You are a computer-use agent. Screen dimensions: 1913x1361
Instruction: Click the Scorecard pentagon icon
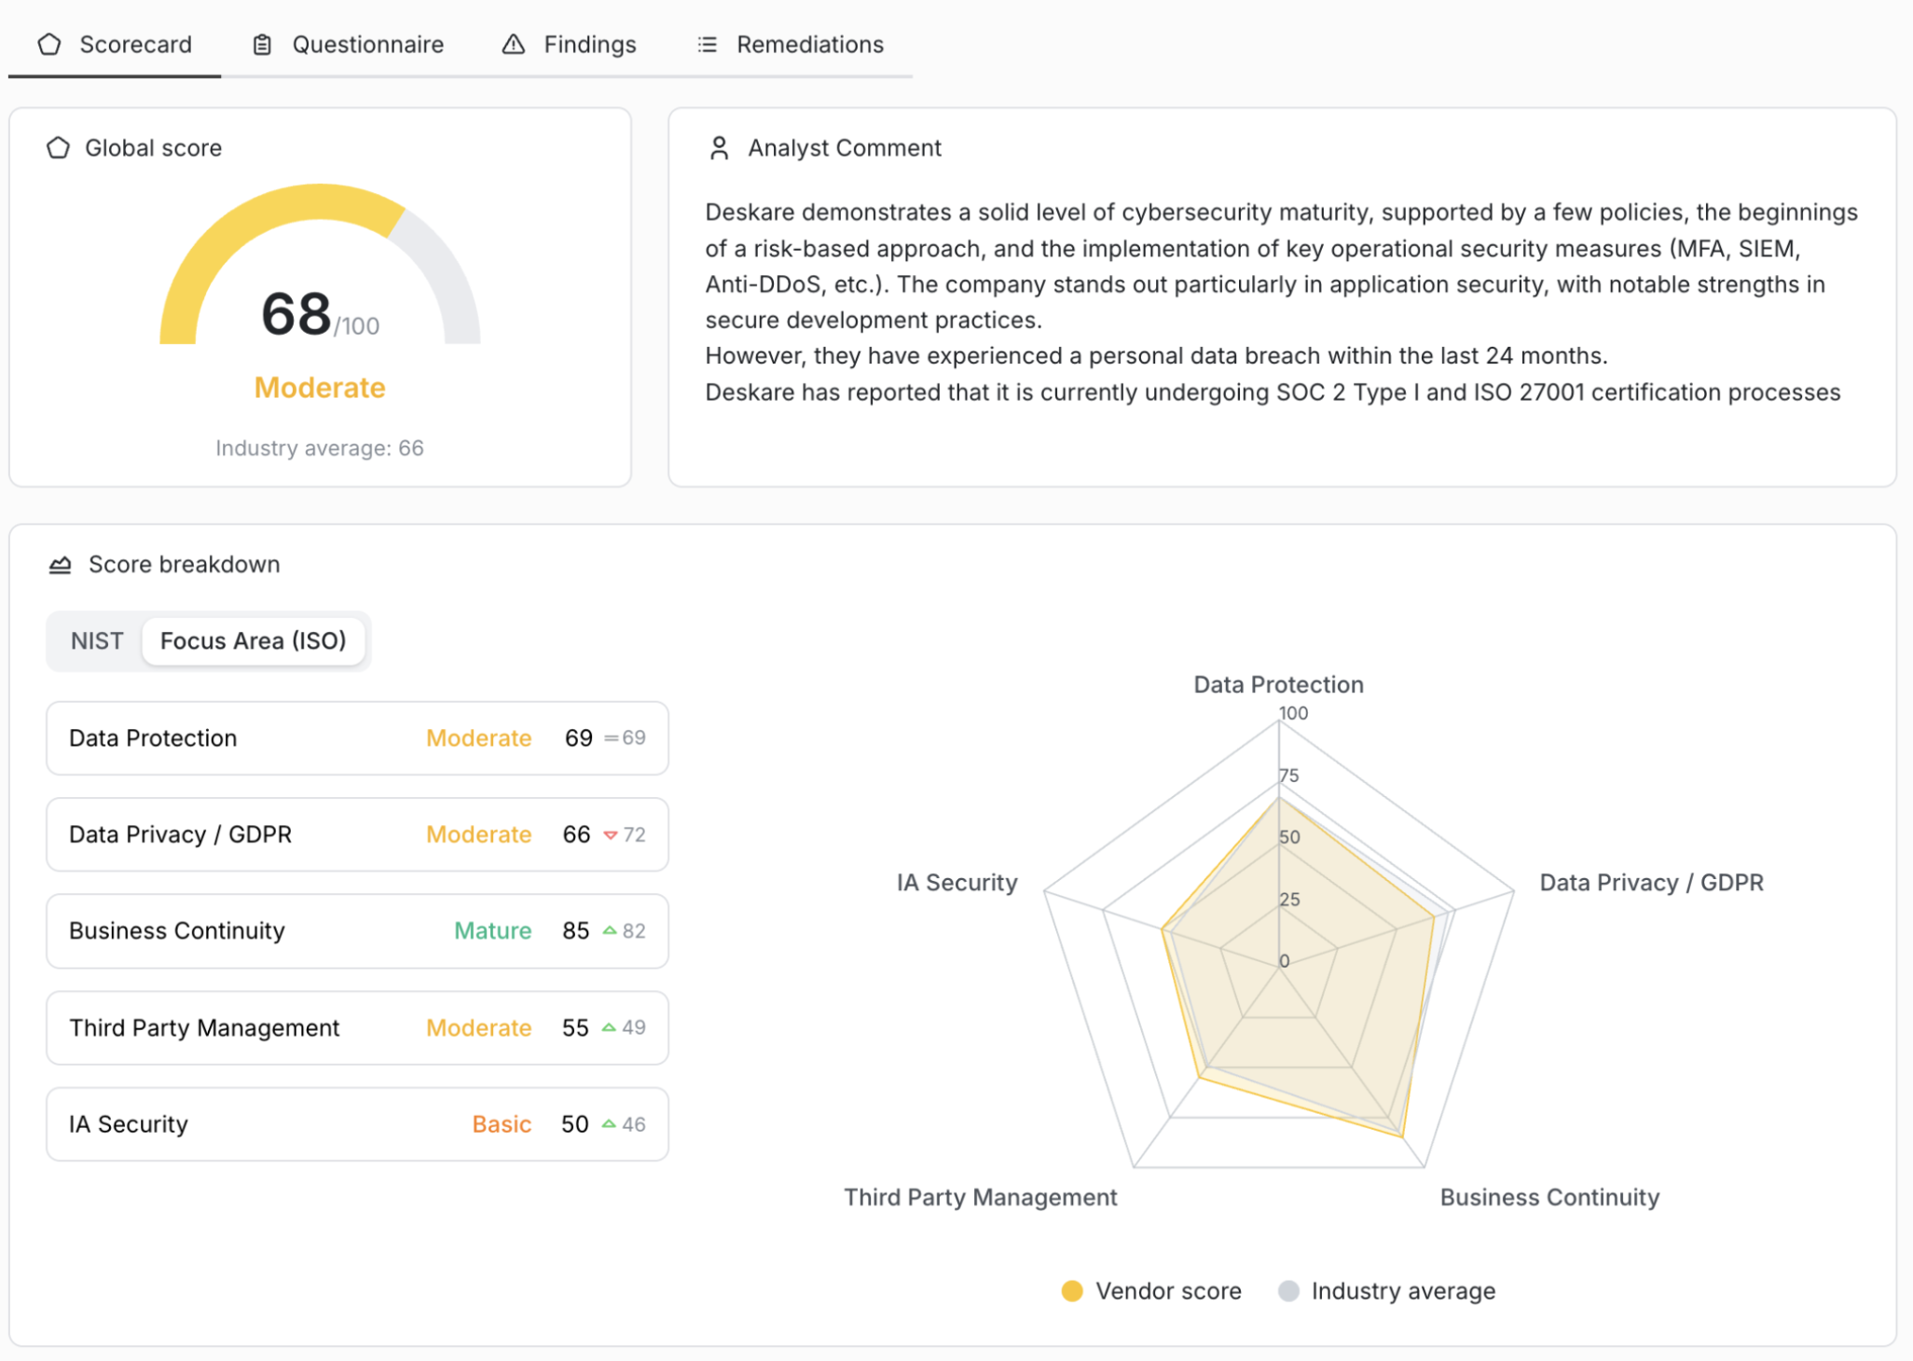tap(49, 44)
